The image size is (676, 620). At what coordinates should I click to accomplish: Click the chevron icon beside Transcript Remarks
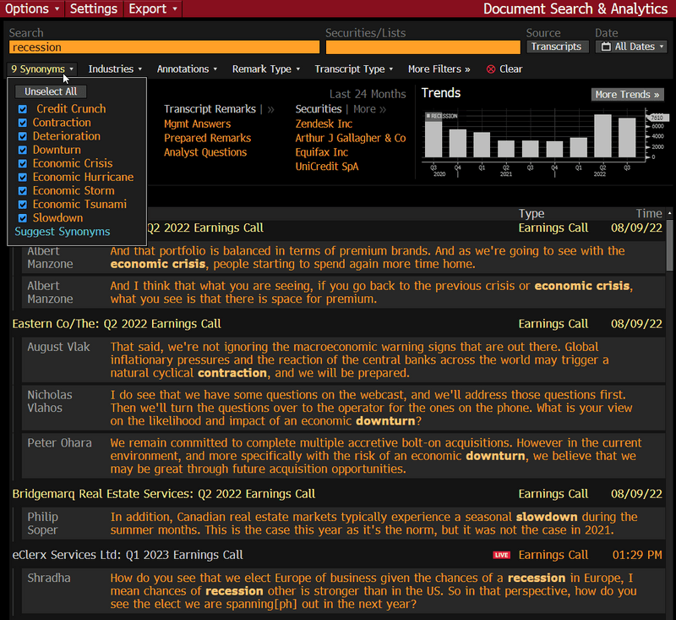click(270, 109)
